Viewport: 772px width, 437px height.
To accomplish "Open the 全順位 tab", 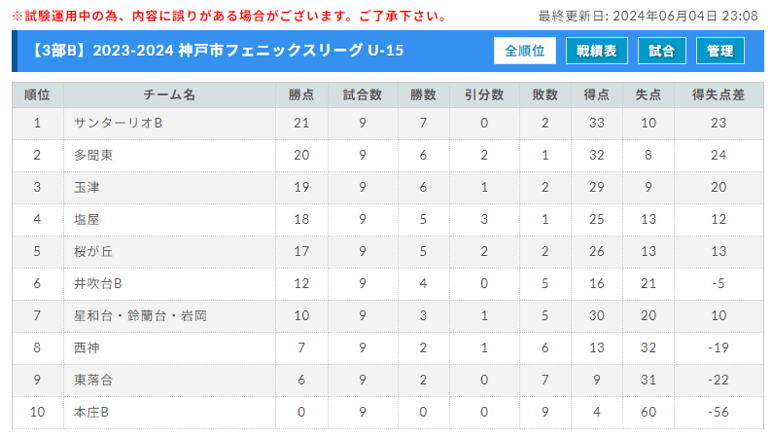I will [525, 51].
